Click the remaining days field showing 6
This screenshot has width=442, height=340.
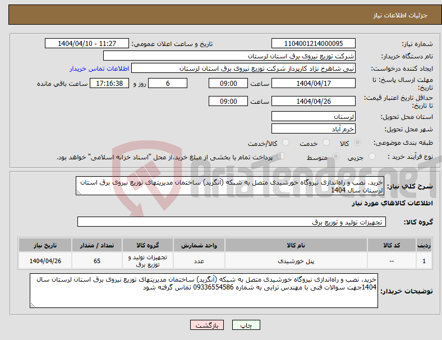coord(168,83)
